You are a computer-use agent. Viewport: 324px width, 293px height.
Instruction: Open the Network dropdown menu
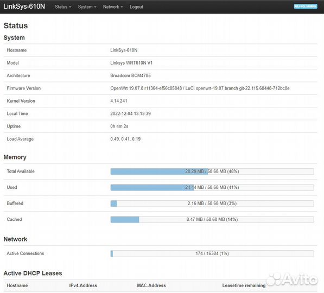[x=113, y=7]
